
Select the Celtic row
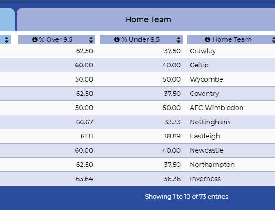point(137,65)
